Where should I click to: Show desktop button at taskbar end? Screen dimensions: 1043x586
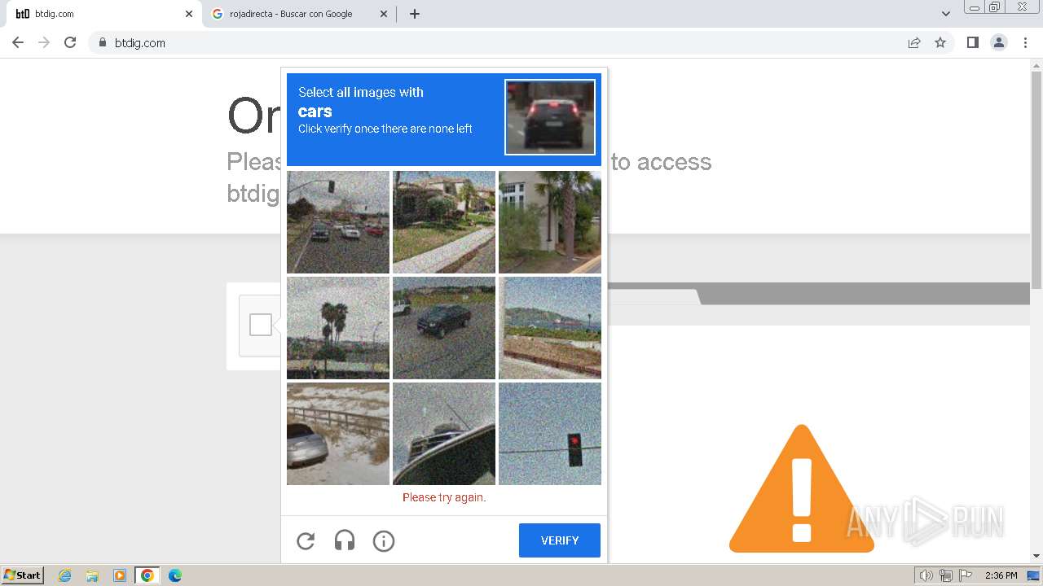[1034, 575]
